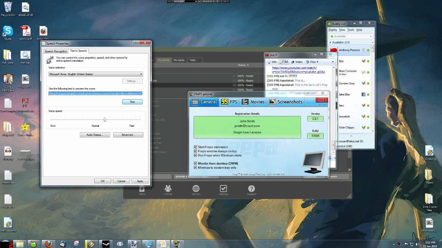Open the Steam Tools tab
This screenshot has height=248, width=442.
point(193,60)
